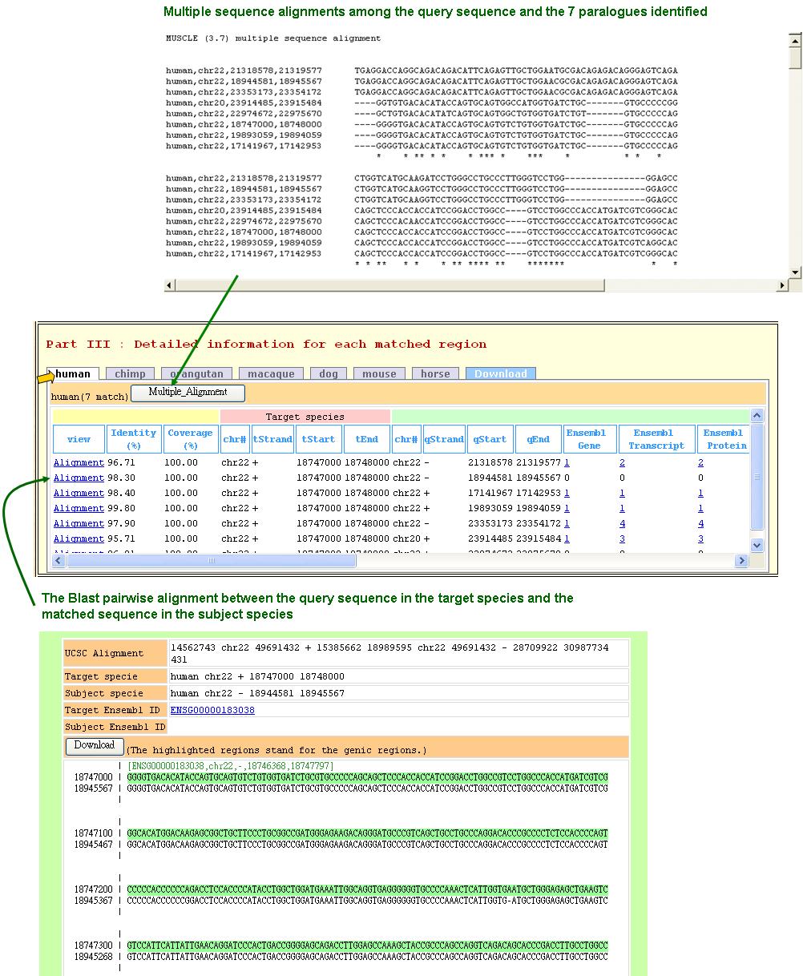This screenshot has height=976, width=803.
Task: Select the horse tab
Action: 435,374
